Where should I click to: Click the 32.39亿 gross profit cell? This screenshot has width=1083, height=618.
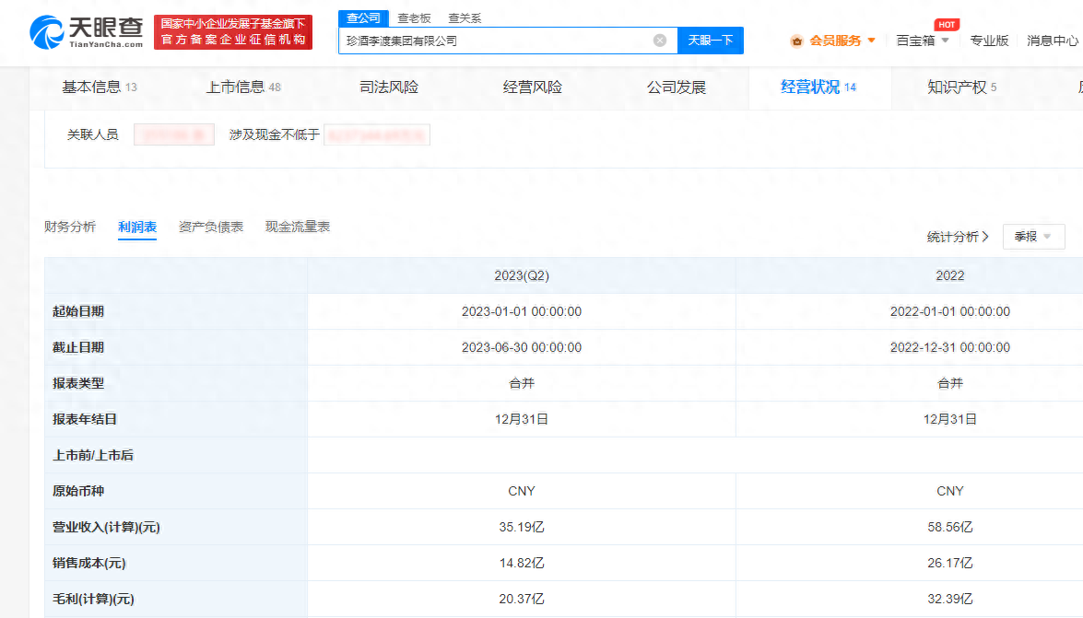[x=949, y=599]
